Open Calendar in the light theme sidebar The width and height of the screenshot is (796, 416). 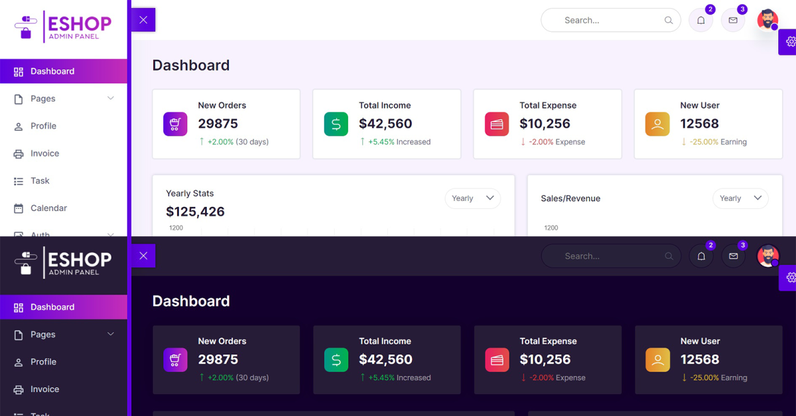[x=48, y=208]
